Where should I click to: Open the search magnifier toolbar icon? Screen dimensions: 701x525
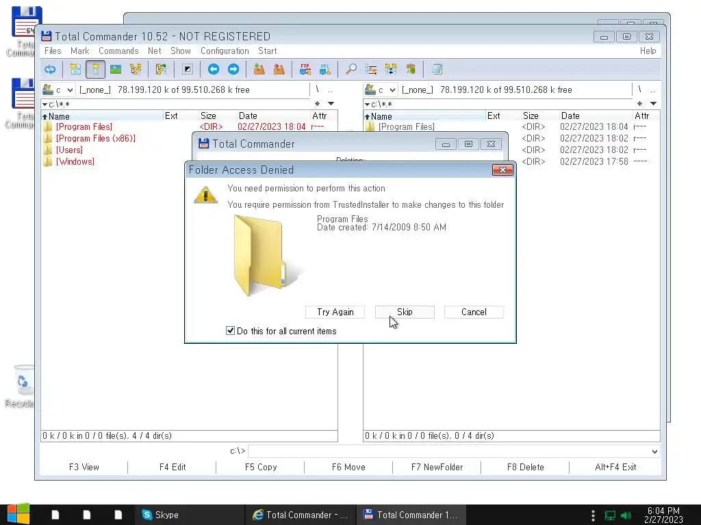351,69
